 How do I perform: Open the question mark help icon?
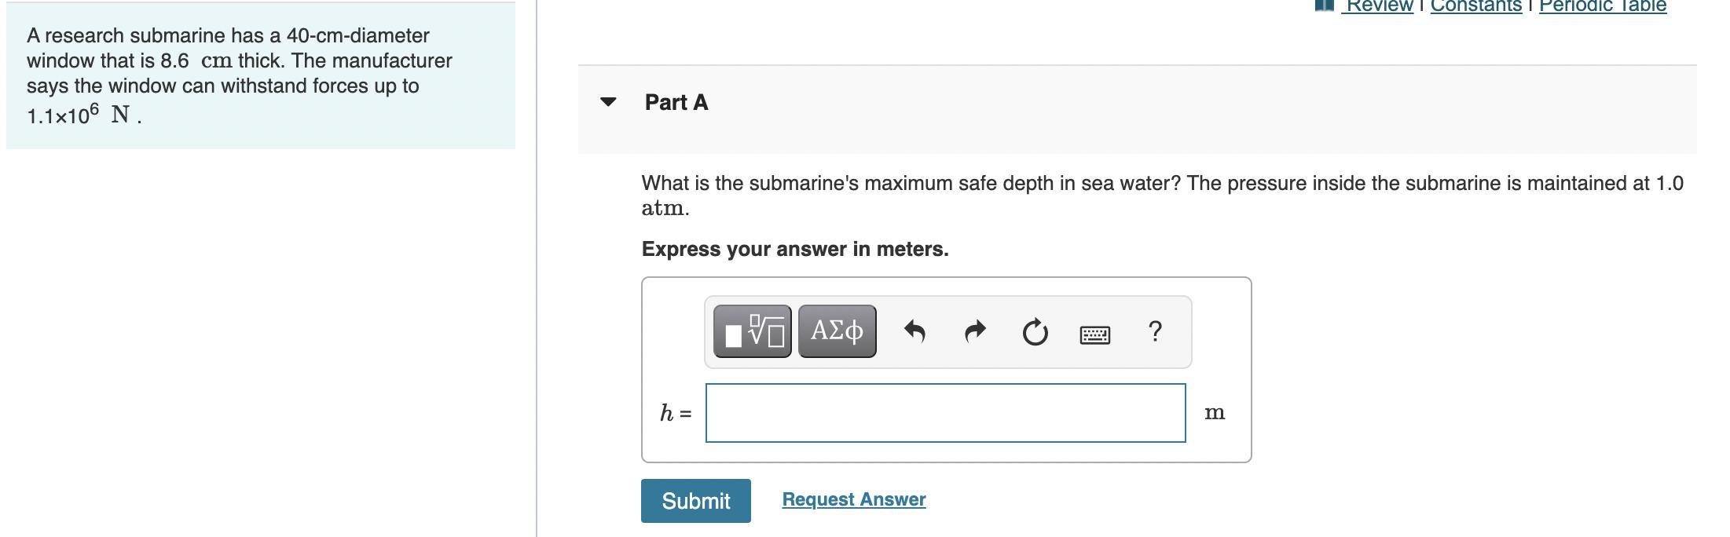(1154, 331)
